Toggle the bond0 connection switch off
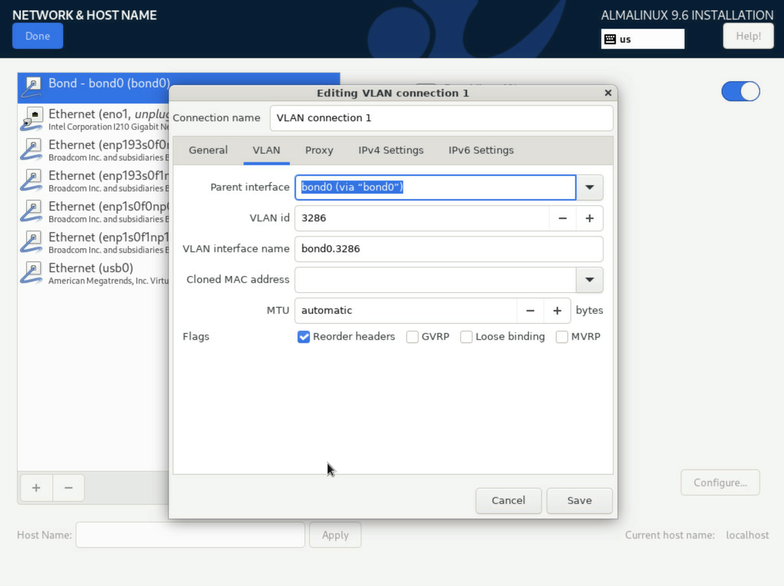The image size is (784, 586). pos(740,92)
